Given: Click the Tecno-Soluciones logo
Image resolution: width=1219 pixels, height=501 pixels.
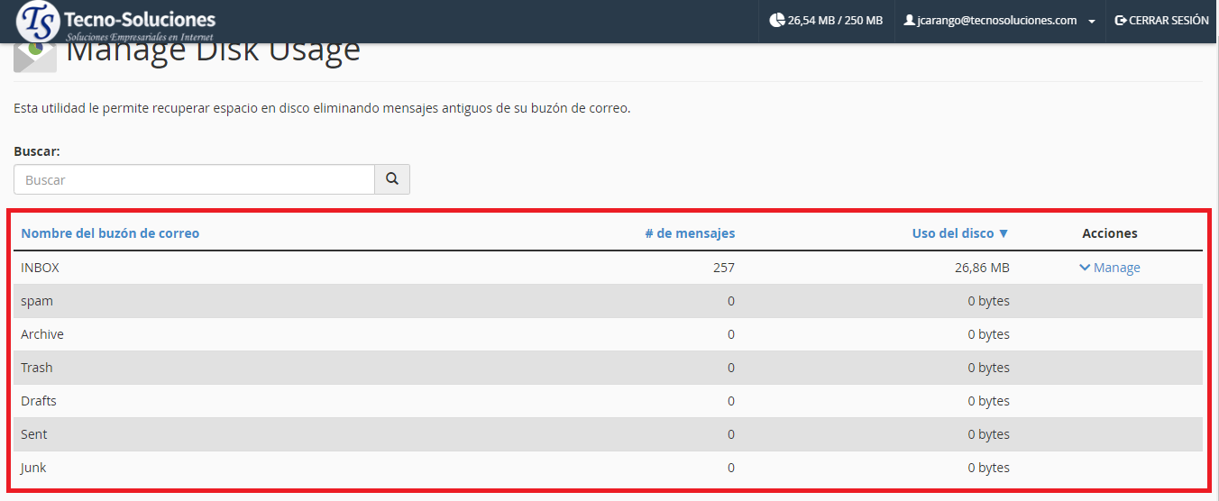Looking at the screenshot, I should 117,22.
